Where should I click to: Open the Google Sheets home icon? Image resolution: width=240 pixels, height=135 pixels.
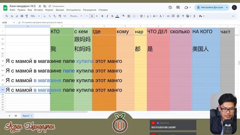pyautogui.click(x=5, y=7)
